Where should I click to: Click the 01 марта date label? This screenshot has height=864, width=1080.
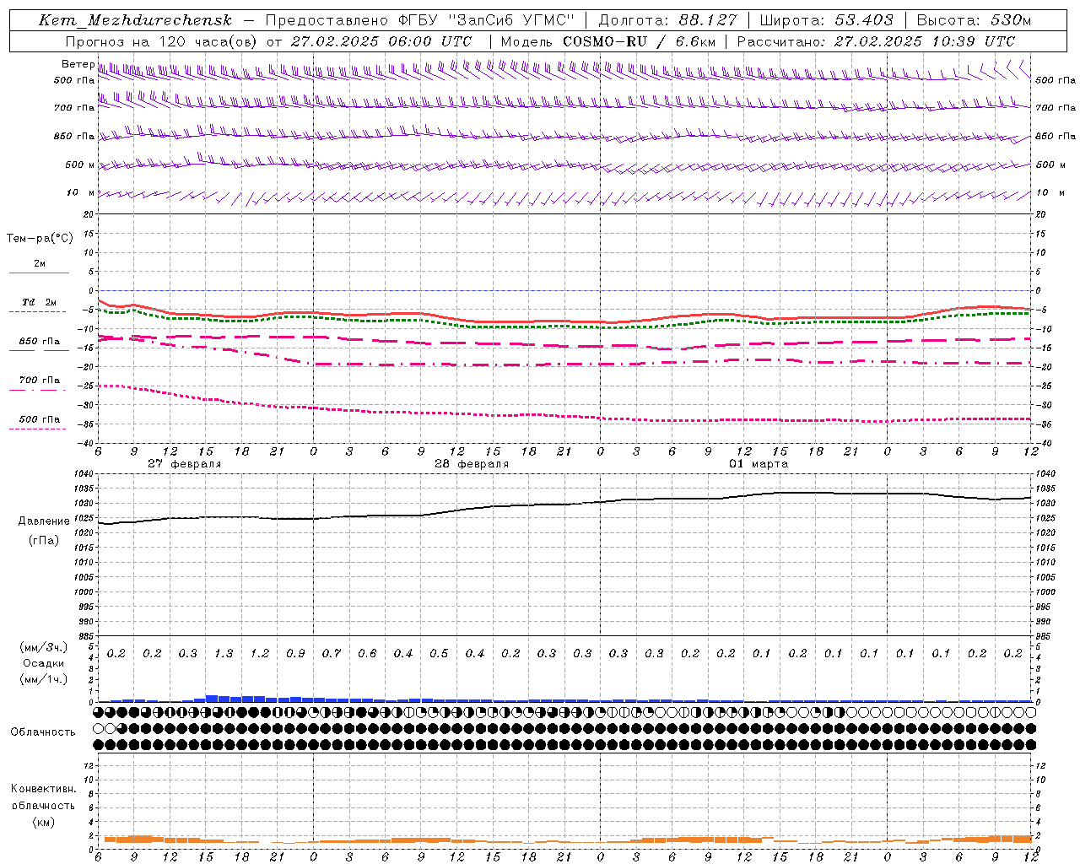pos(759,464)
